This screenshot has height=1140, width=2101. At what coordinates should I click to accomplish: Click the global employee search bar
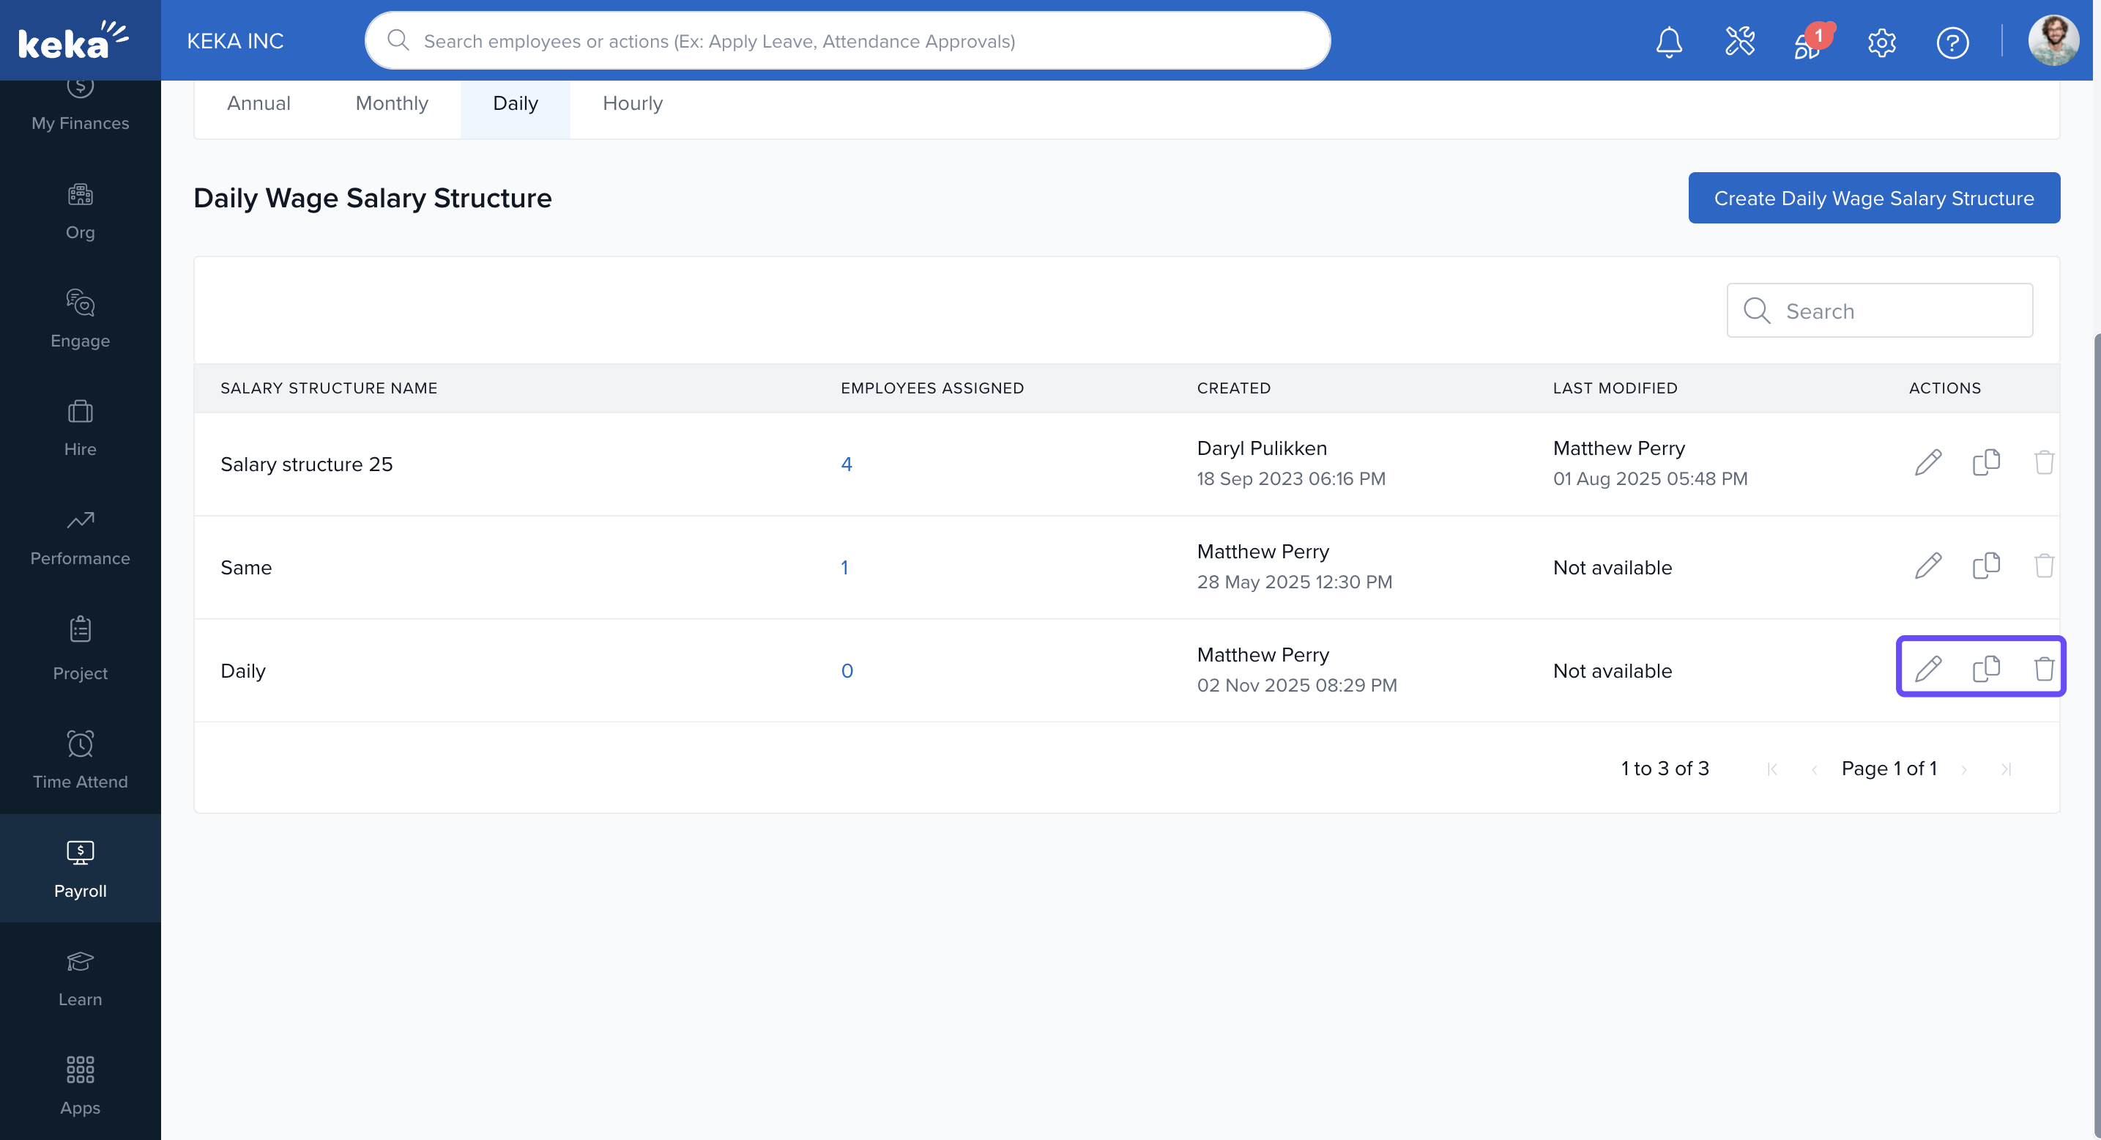click(848, 41)
